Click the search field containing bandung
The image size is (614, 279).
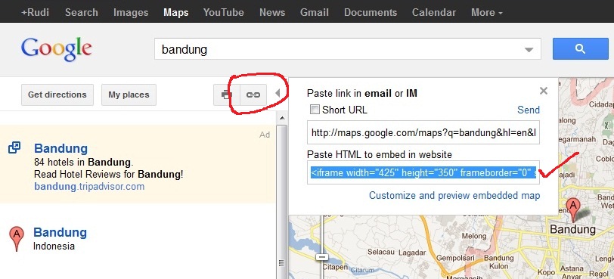coord(348,49)
